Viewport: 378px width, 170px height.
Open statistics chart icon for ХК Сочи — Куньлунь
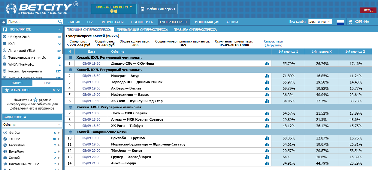pos(267,101)
